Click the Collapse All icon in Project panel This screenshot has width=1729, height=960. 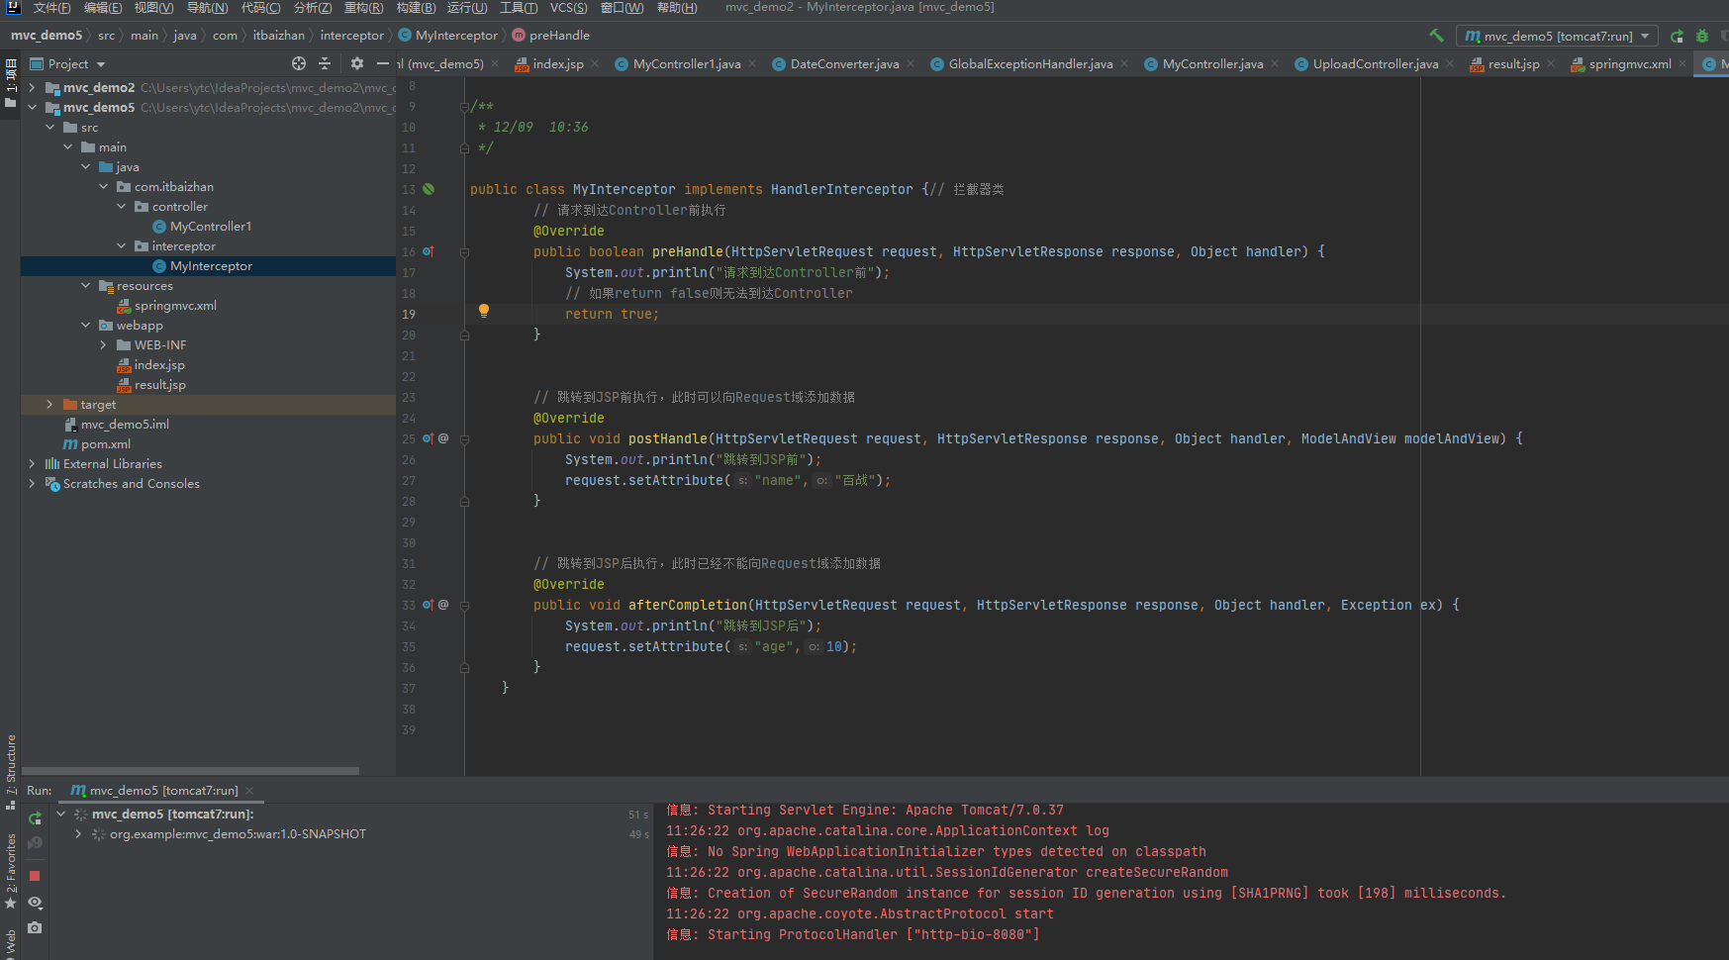click(325, 63)
